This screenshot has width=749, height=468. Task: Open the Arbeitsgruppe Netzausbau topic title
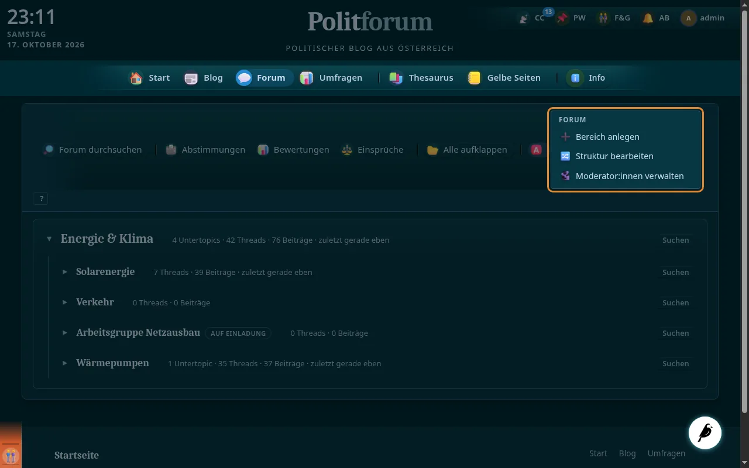(x=138, y=332)
